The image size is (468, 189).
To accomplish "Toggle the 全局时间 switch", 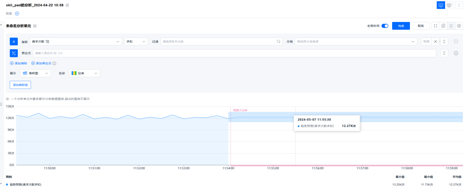I will click(x=384, y=26).
